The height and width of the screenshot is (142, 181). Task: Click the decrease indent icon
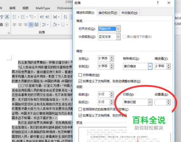pos(42,17)
